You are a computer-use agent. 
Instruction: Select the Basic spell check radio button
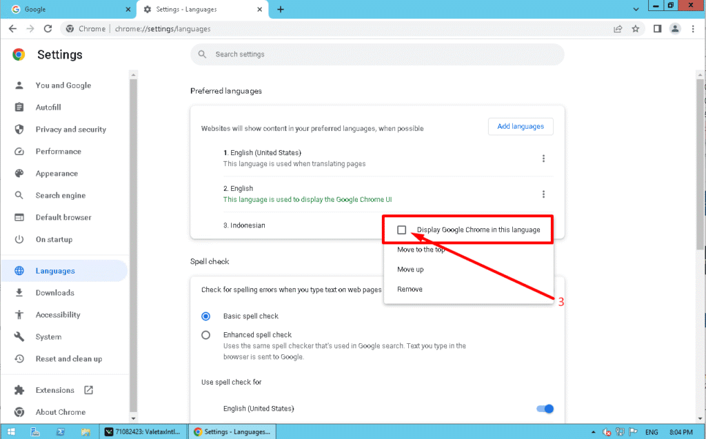[205, 316]
